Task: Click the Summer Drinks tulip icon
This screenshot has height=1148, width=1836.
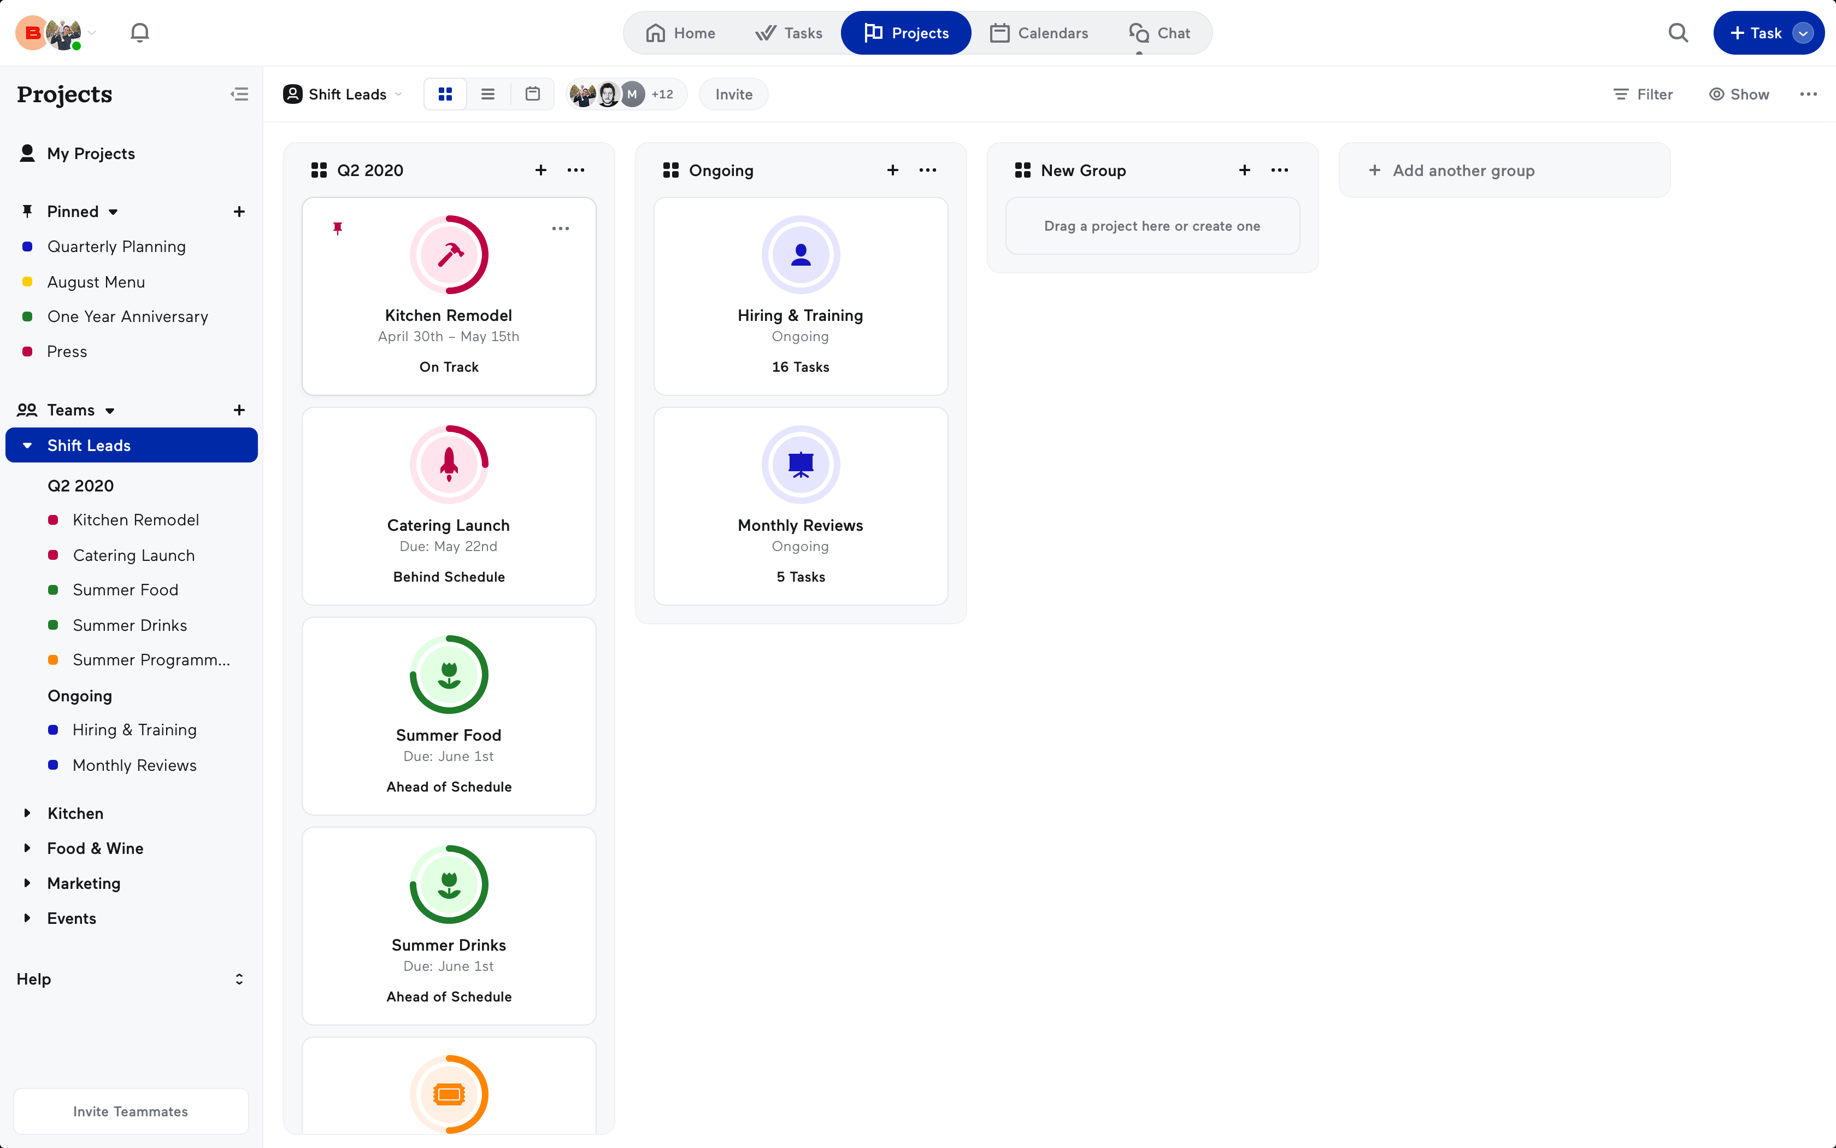Action: [x=449, y=885]
